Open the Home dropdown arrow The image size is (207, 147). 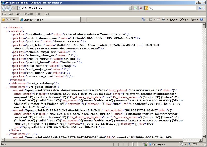pos(147,20)
